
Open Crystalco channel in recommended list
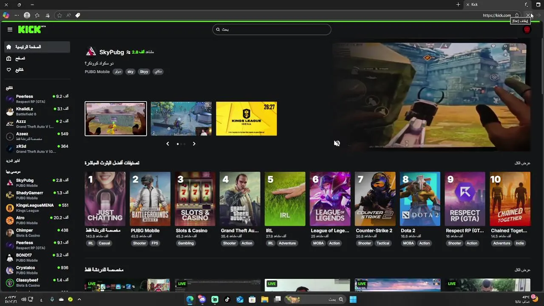37,270
